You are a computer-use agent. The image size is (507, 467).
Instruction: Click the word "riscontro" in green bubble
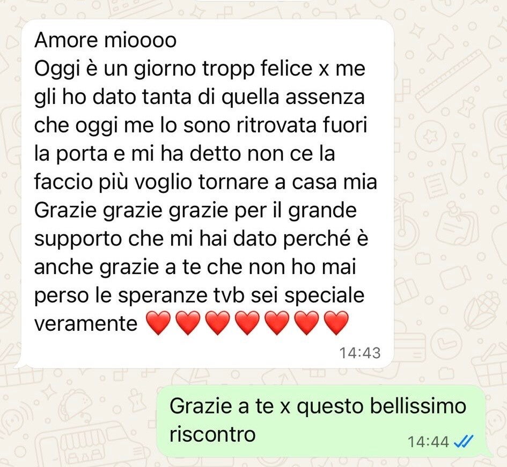pos(212,434)
